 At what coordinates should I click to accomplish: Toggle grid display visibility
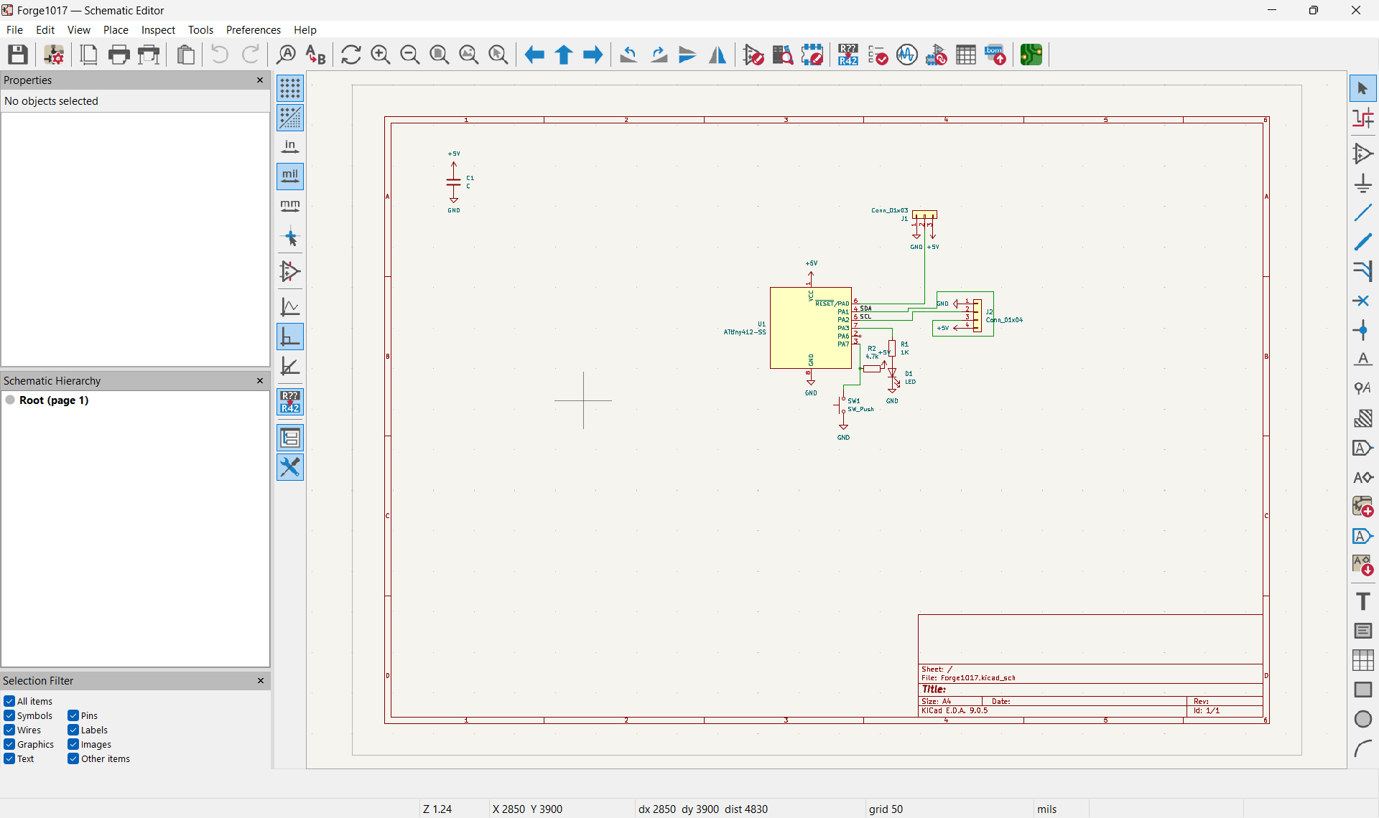point(290,88)
